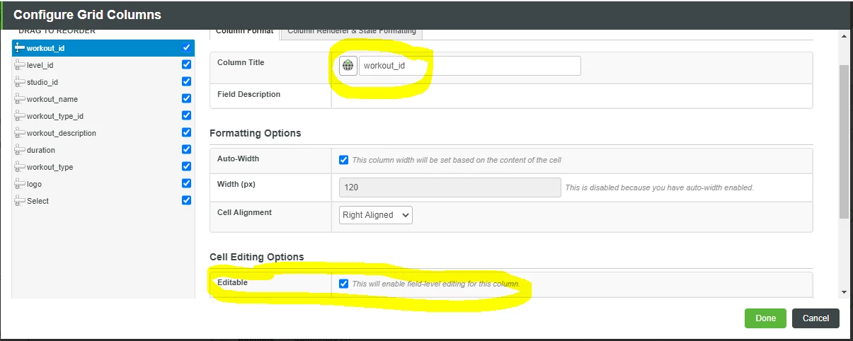Screen dimensions: 853x341
Task: Uncheck the workout_id column checkbox
Action: coord(186,47)
